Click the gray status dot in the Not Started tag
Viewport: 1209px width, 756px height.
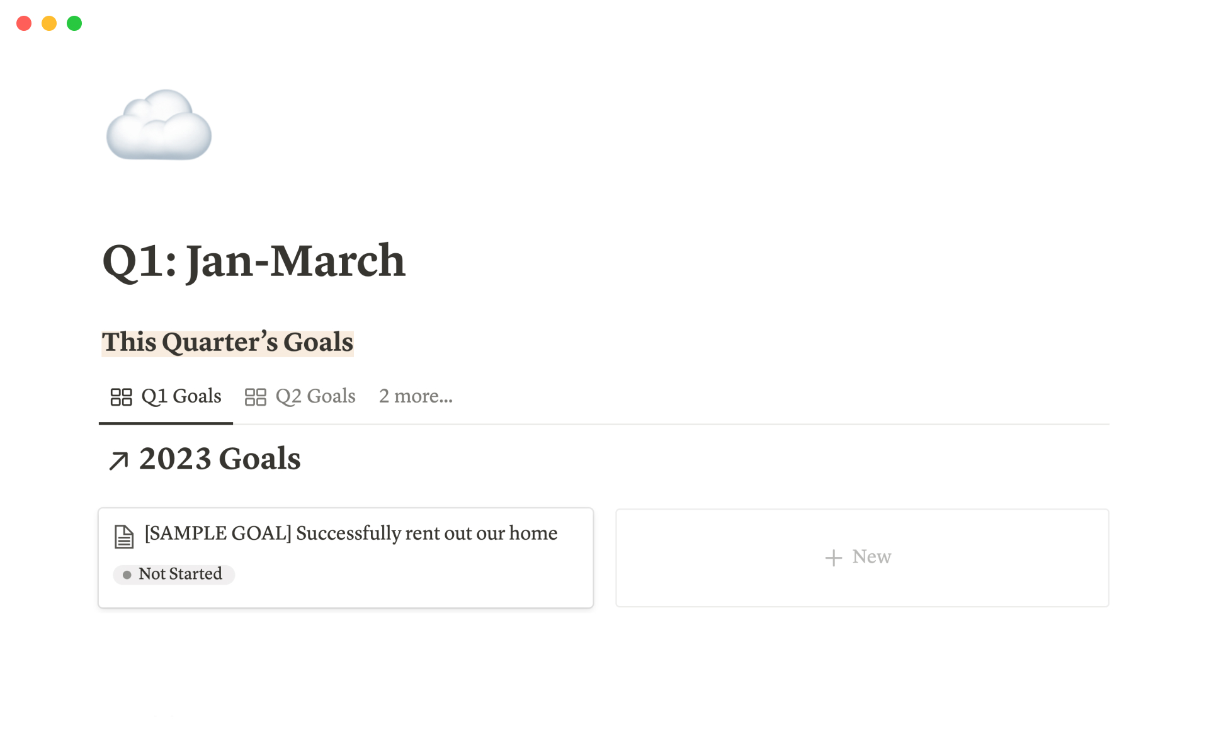click(x=127, y=575)
